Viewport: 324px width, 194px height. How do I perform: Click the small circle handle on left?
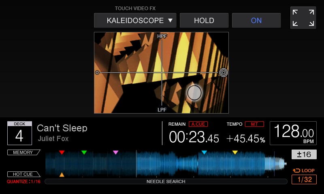(97, 73)
